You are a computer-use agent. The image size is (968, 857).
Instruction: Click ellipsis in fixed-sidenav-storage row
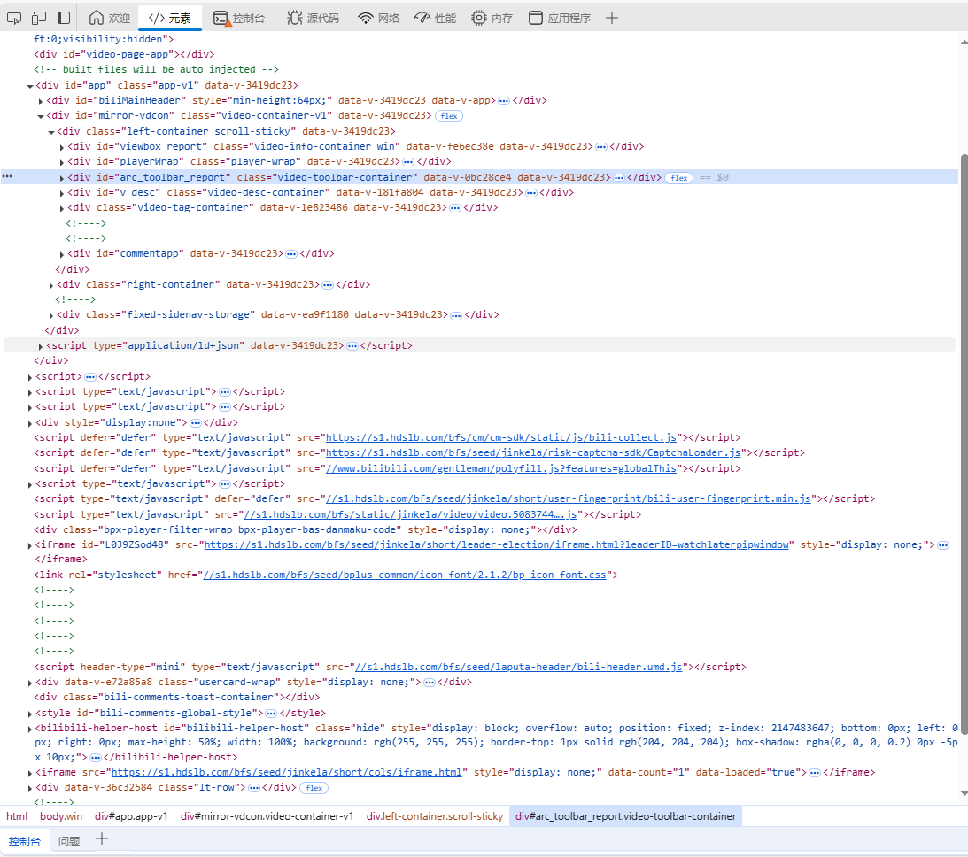tap(456, 315)
